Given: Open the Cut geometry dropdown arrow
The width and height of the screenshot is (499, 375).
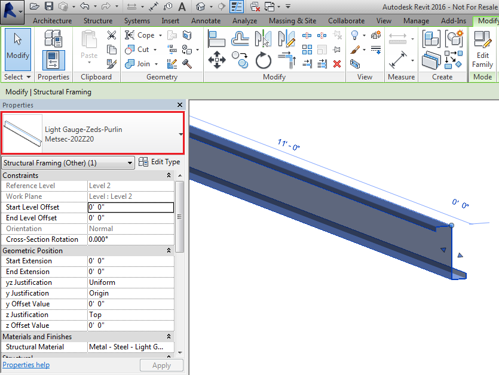Looking at the screenshot, I should point(155,50).
